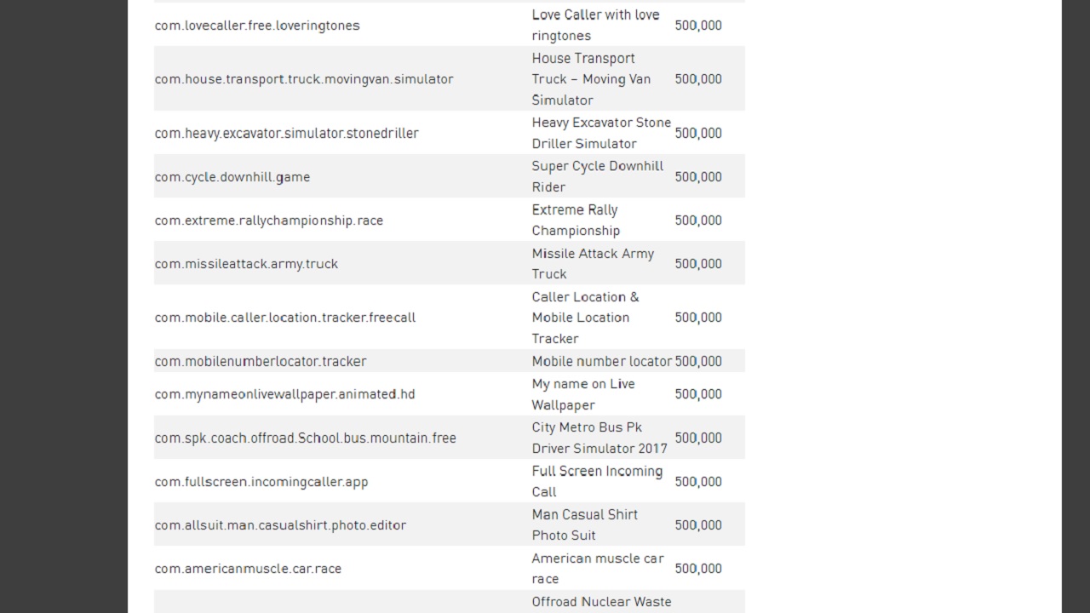Click the com.lovecaller.free.loveringtones package name

[x=257, y=26]
